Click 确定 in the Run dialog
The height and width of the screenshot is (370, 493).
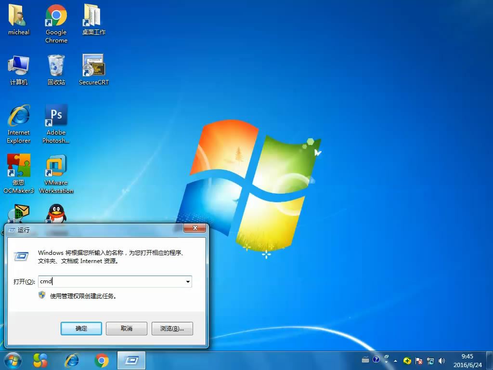tap(81, 329)
